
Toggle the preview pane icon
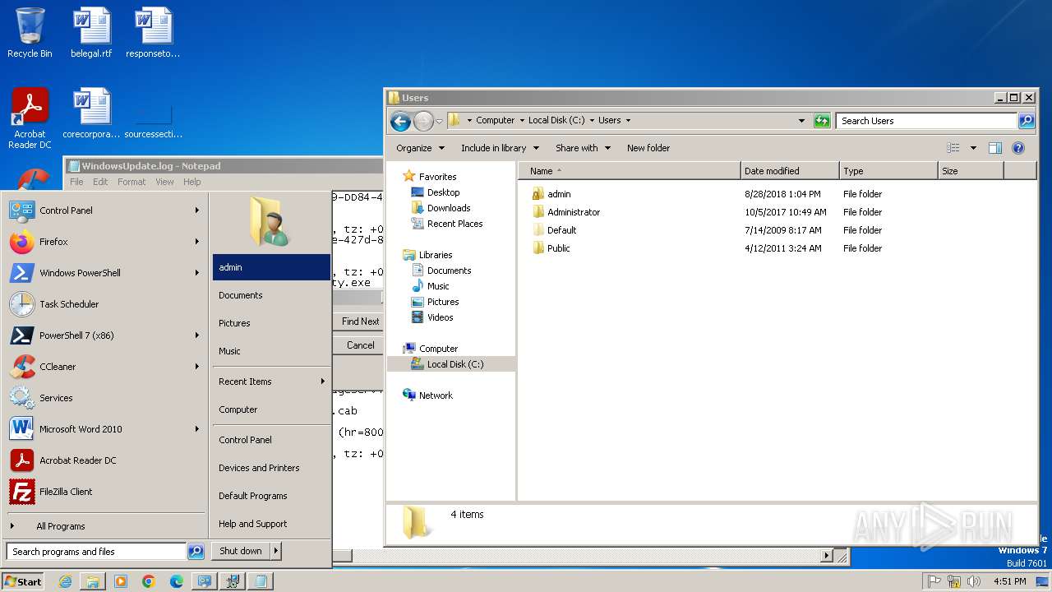coord(995,148)
